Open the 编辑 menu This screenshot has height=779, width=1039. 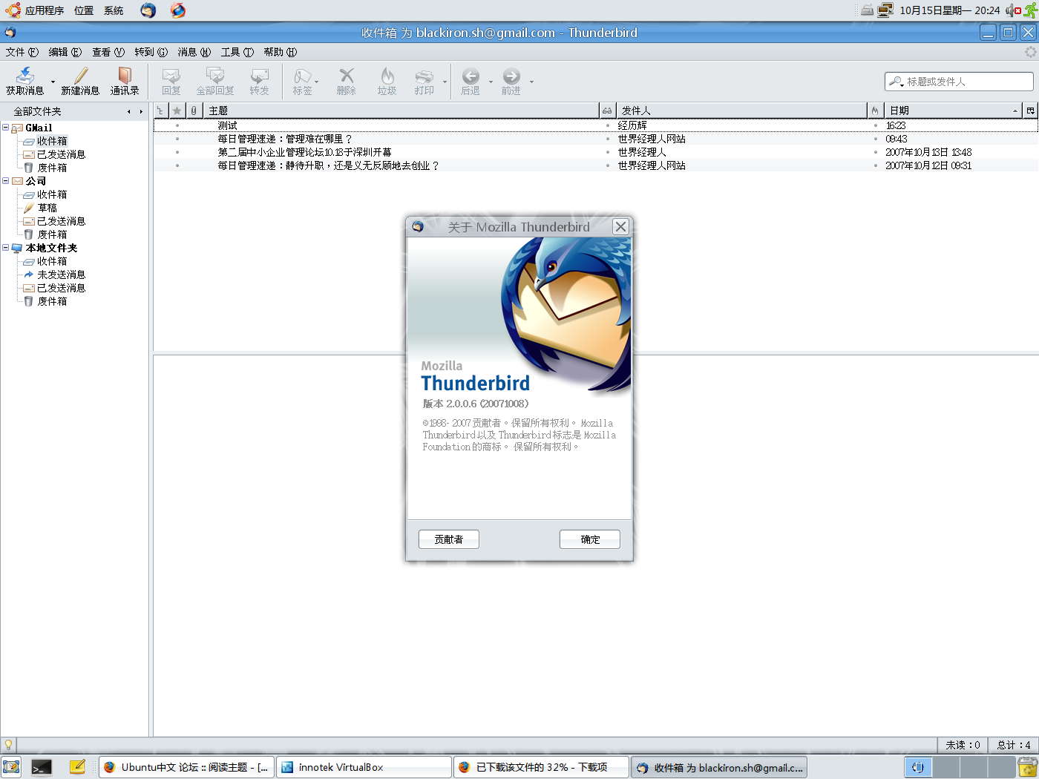(x=65, y=52)
